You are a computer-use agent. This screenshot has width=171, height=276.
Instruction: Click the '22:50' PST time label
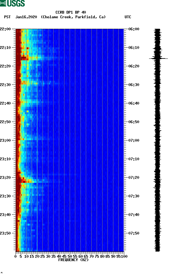click(x=5, y=122)
